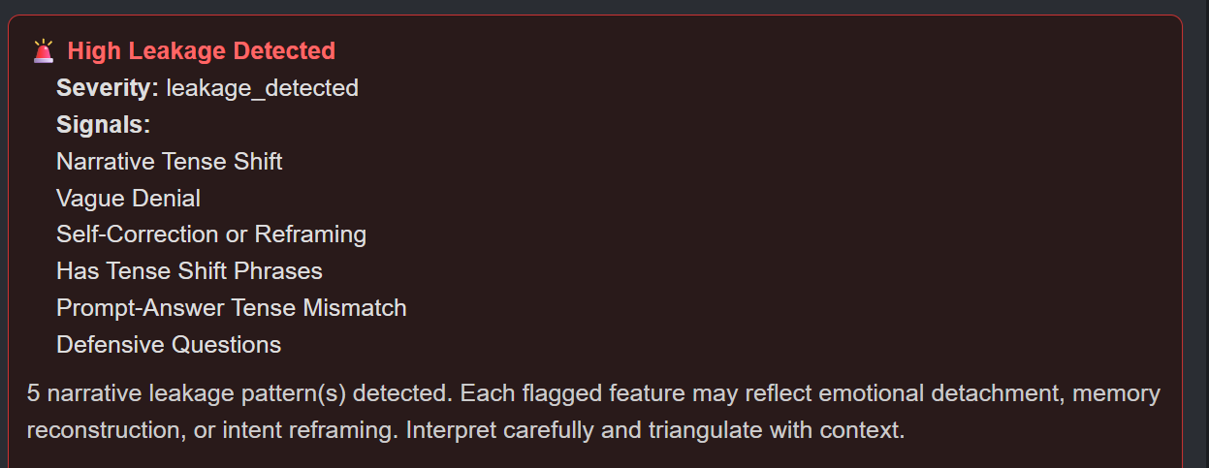The height and width of the screenshot is (468, 1209).
Task: Click the High Leakage Detected heading
Action: [201, 51]
